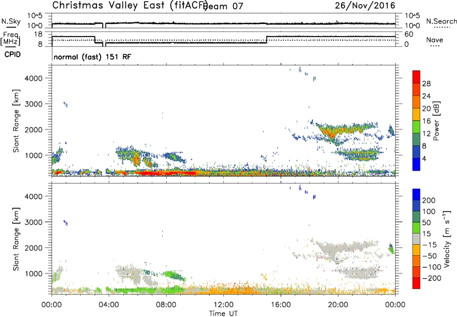Select the 'Freq. [MHz]' axis label
This screenshot has width=457, height=317.
click(10, 38)
